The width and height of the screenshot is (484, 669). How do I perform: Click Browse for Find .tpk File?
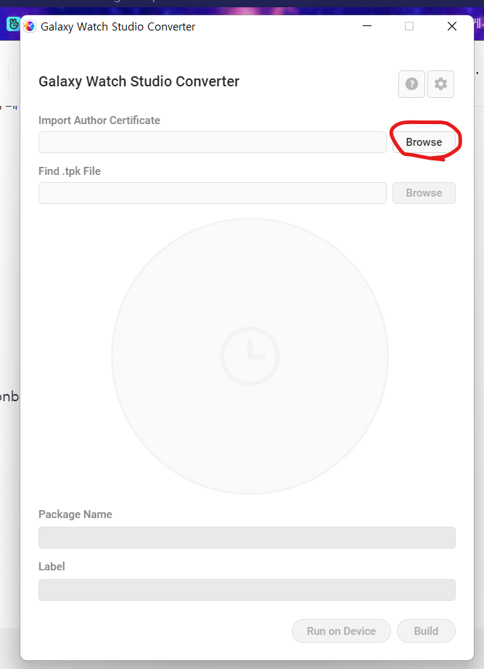(424, 193)
